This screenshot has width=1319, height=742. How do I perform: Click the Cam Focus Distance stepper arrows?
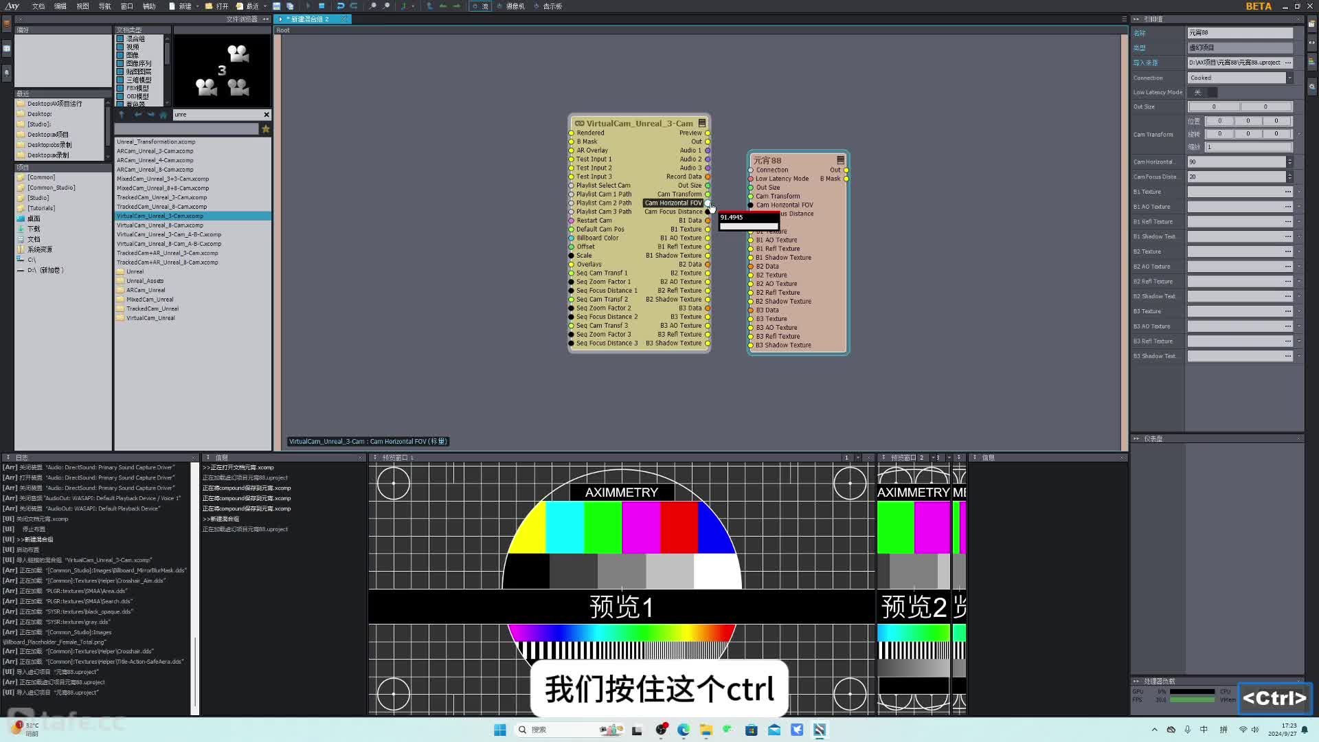pyautogui.click(x=1289, y=177)
